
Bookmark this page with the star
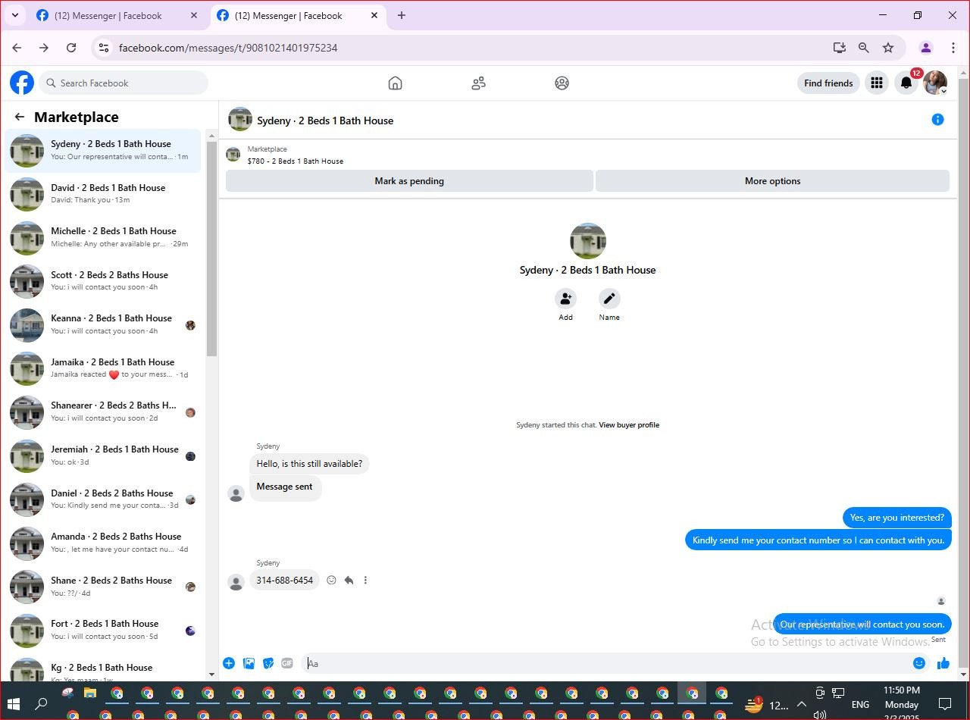(x=888, y=48)
